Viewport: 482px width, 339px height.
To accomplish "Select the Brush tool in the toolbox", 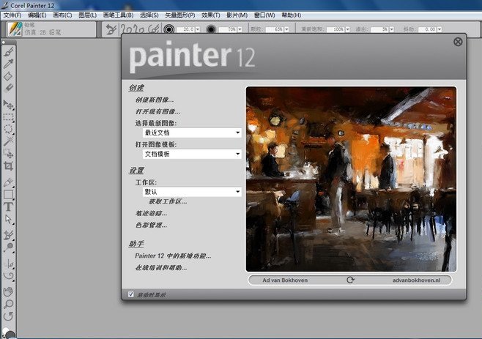I will (x=8, y=52).
